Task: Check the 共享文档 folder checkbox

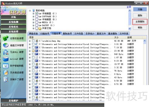Action: coord(37,28)
